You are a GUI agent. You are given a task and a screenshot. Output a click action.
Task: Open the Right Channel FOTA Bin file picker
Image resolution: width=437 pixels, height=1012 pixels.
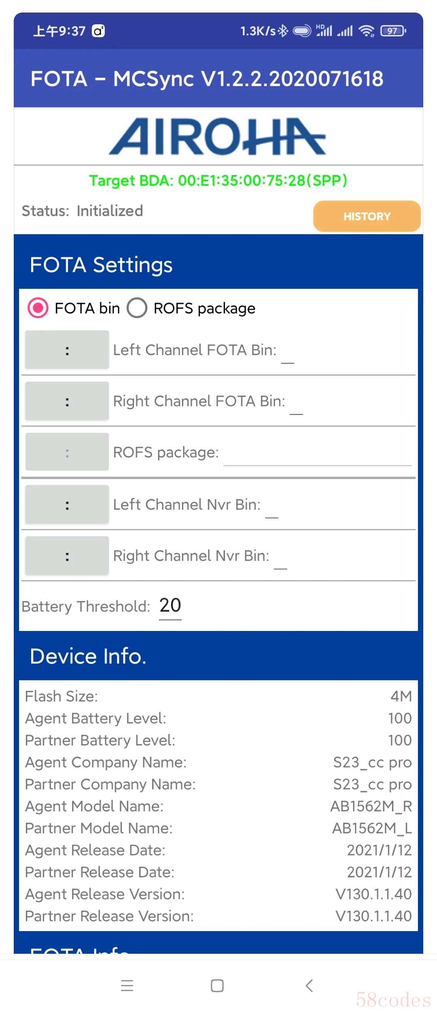point(67,401)
